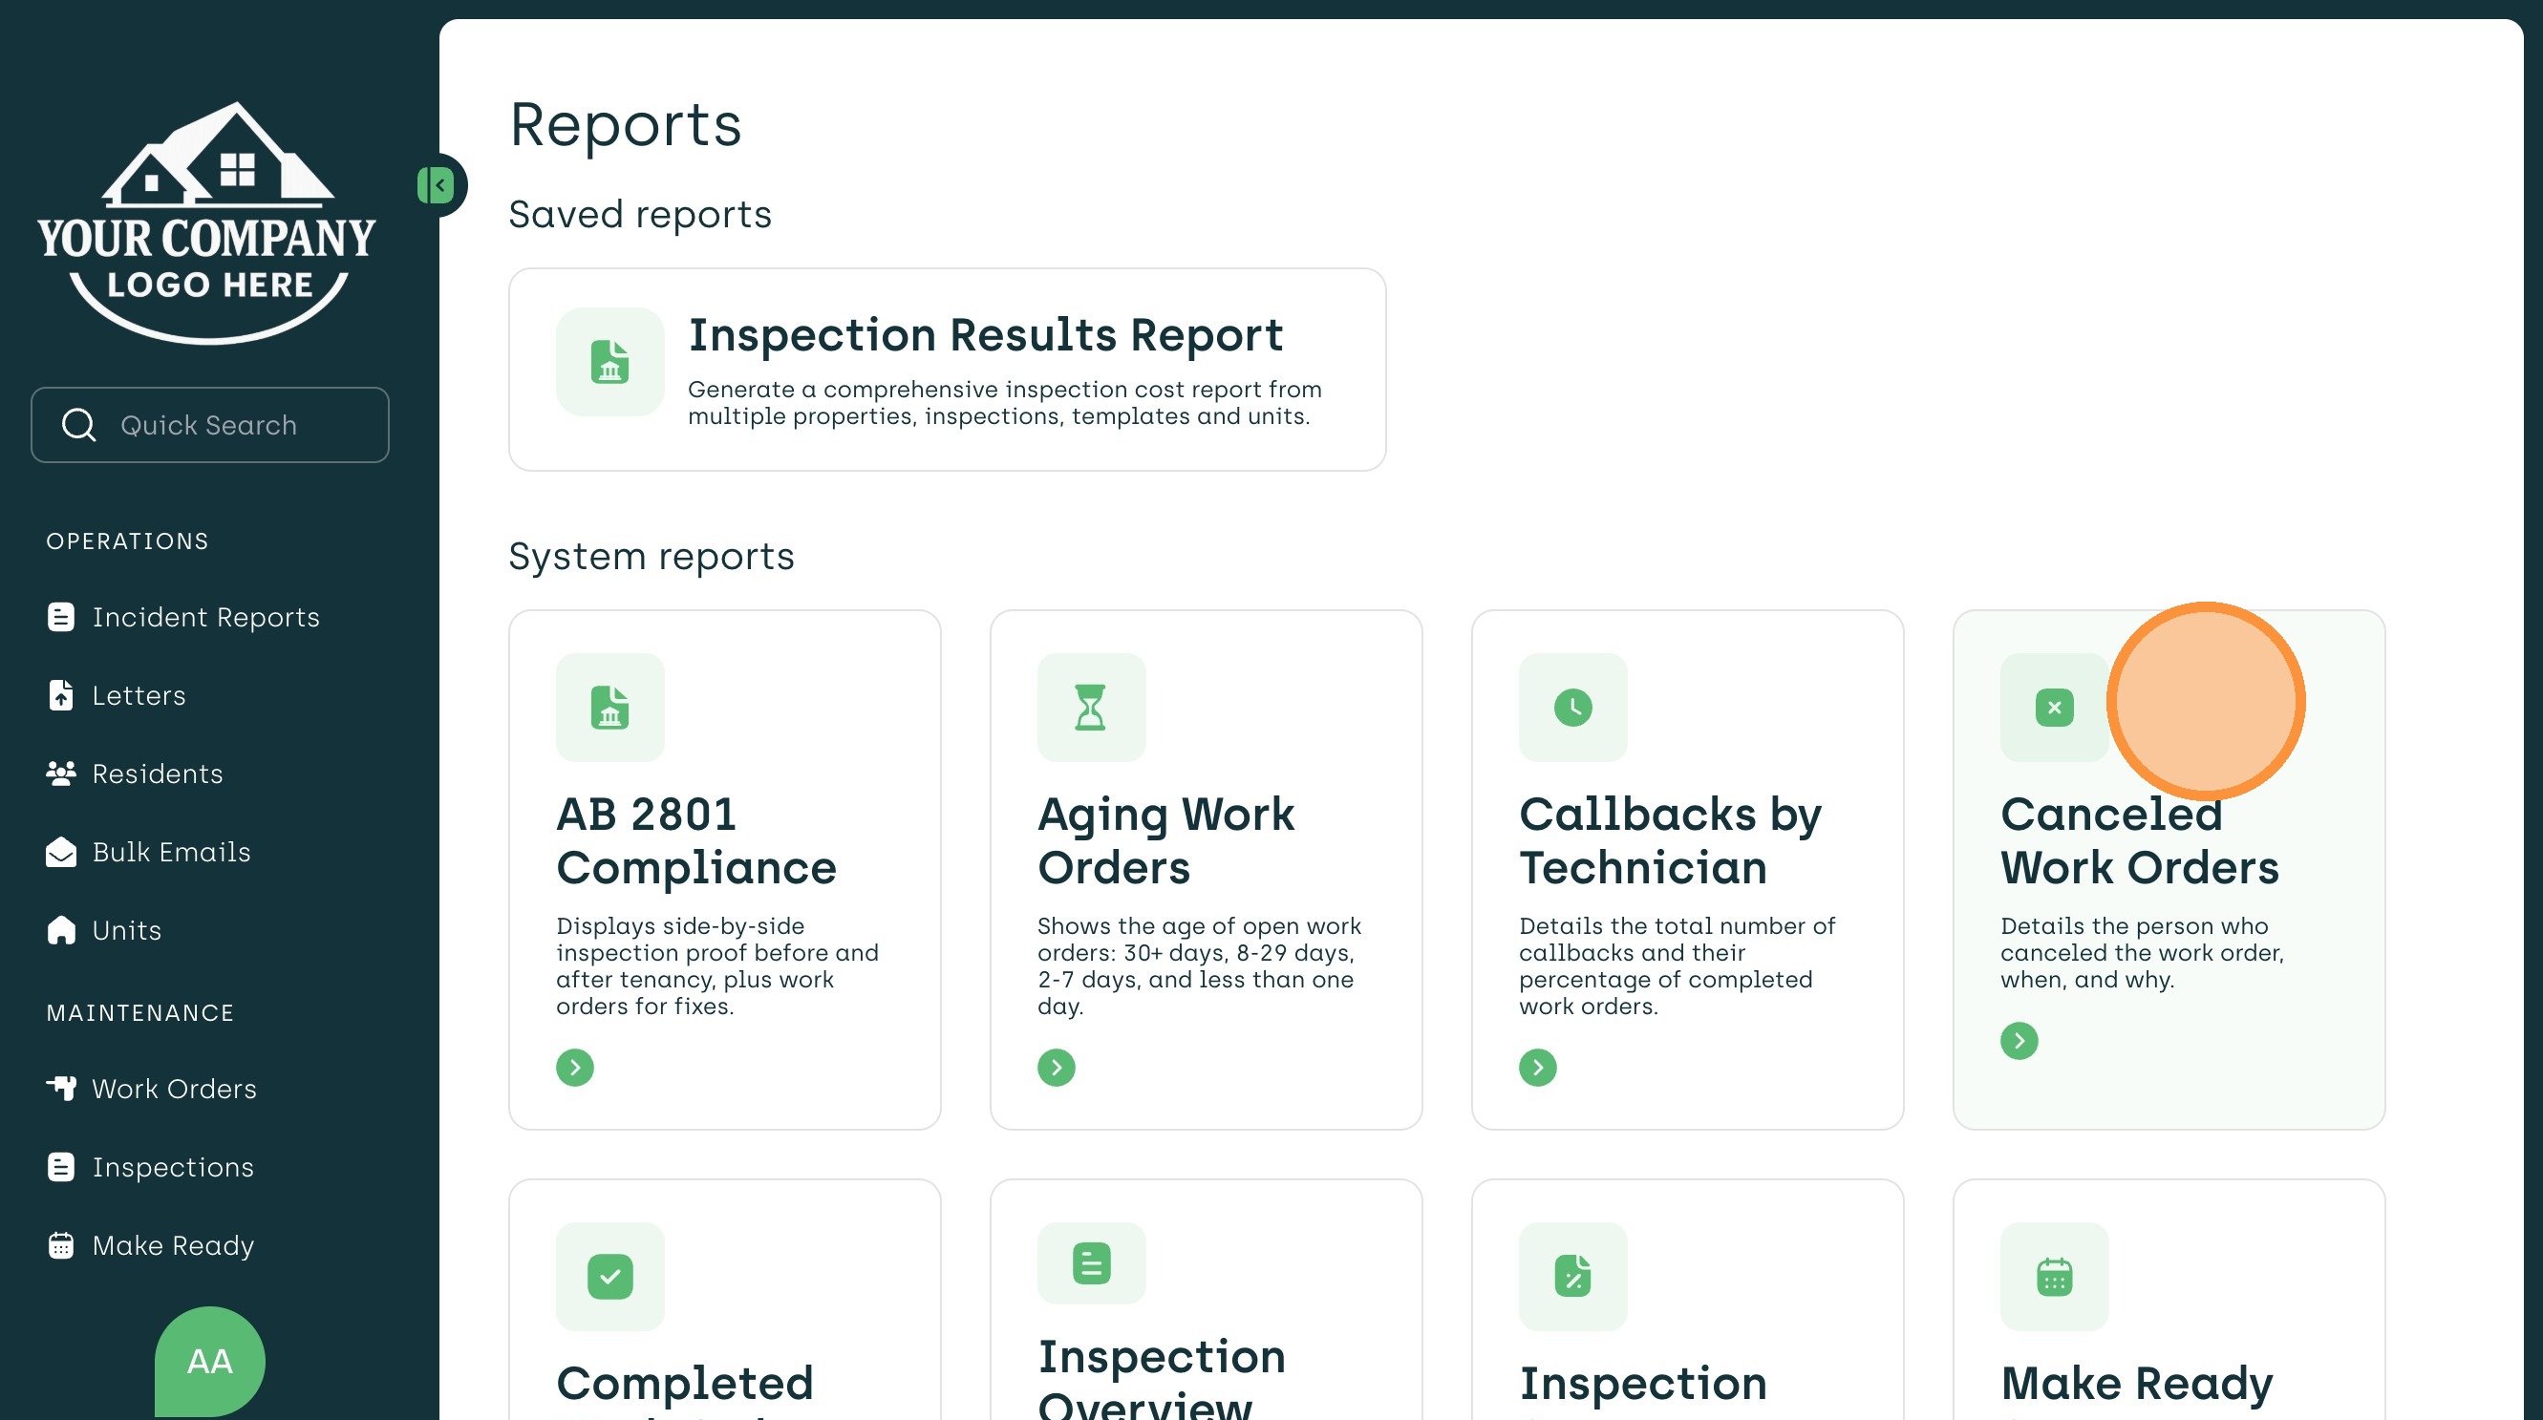Open Work Orders from the Maintenance menu
Image resolution: width=2543 pixels, height=1420 pixels.
(x=174, y=1089)
